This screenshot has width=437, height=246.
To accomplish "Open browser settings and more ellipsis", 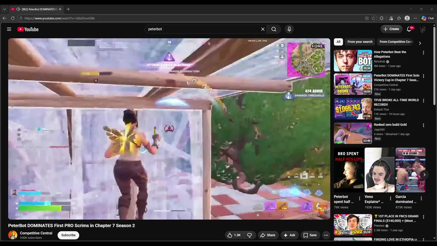I will (415, 18).
